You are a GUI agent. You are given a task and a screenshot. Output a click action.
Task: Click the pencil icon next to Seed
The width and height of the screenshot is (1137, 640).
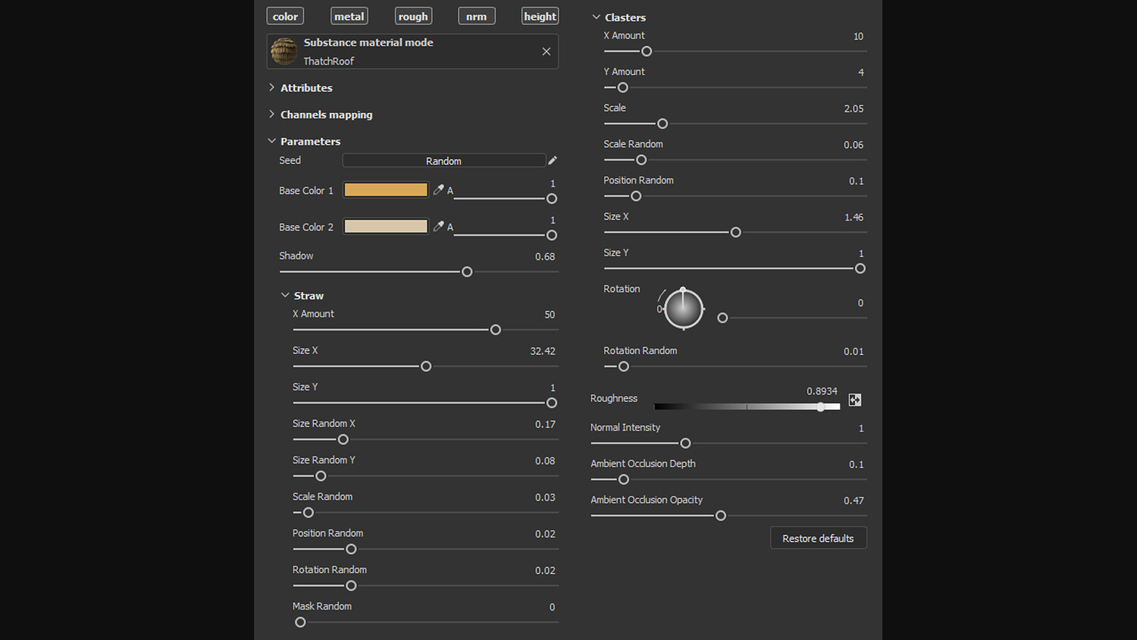(553, 161)
